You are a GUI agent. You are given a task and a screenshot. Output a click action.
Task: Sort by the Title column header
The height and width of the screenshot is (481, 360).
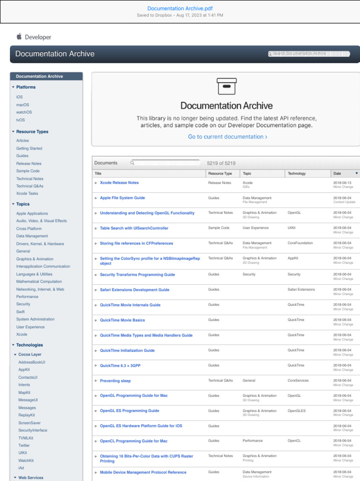point(149,173)
